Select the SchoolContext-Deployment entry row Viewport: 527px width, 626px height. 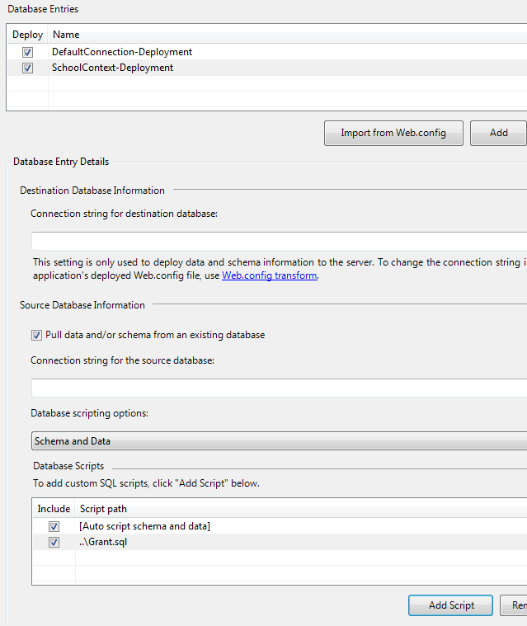tap(113, 68)
